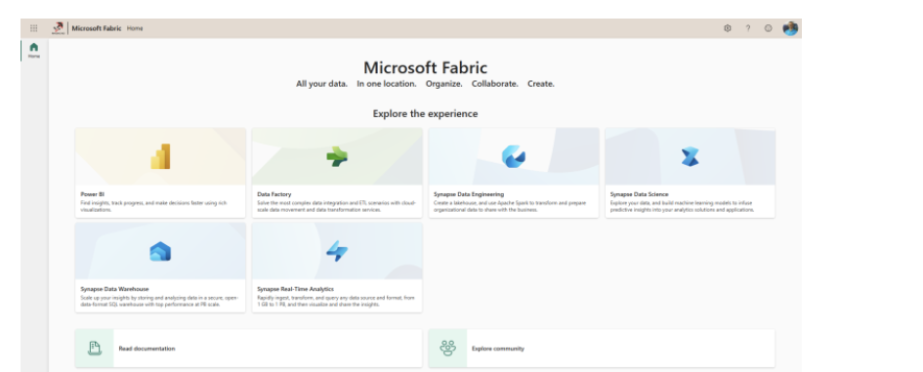Open the app launcher waffle icon
Viewport: 923px width, 372px height.
(x=33, y=28)
